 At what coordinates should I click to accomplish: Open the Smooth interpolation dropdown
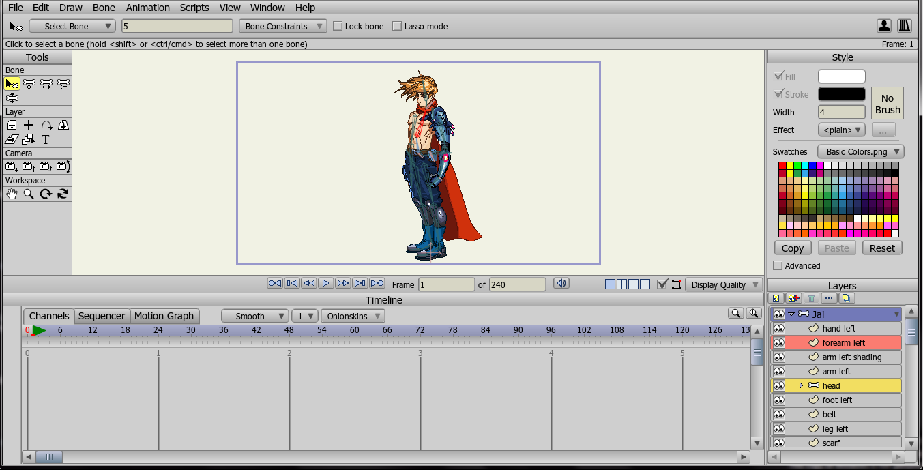255,316
